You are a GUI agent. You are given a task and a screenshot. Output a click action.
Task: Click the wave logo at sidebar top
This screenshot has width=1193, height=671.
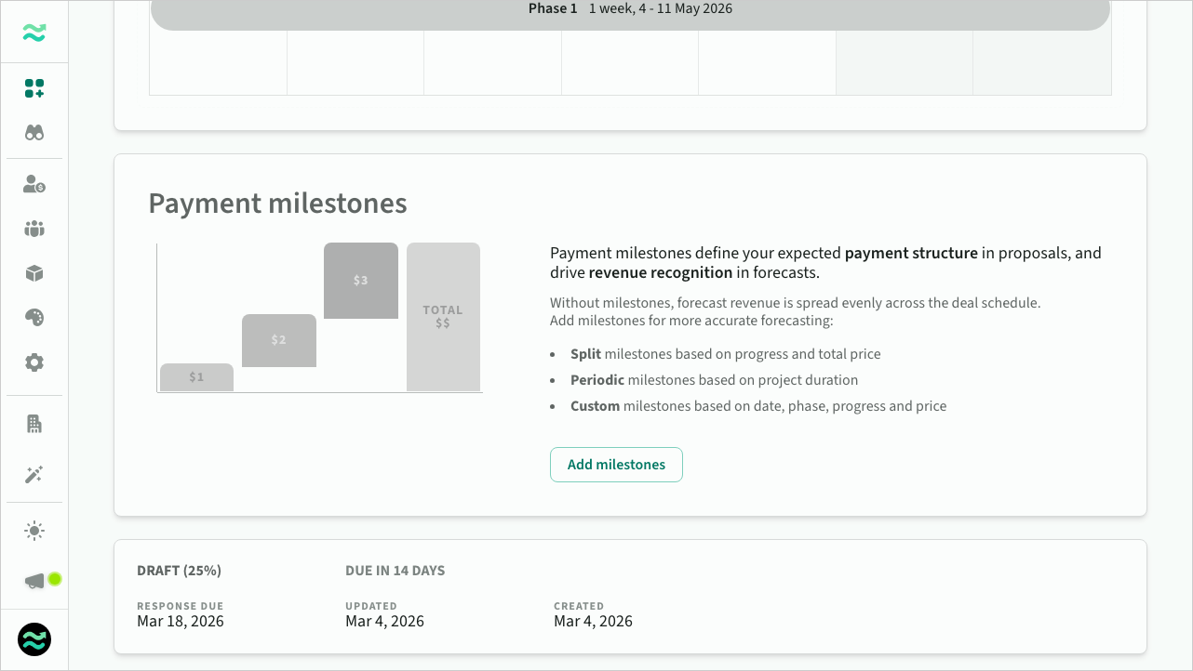tap(34, 33)
